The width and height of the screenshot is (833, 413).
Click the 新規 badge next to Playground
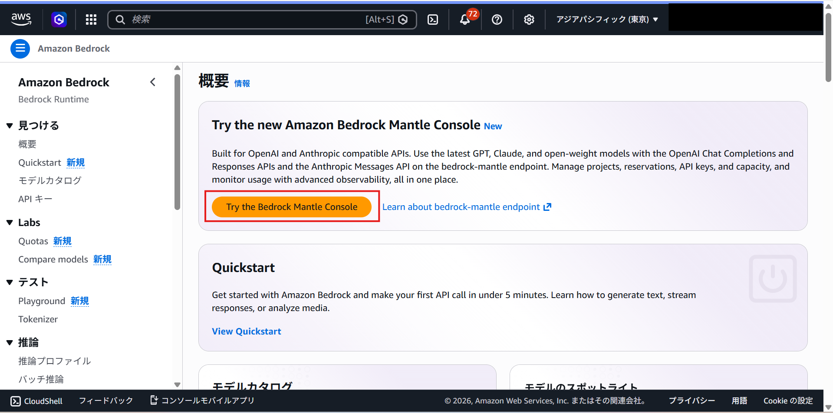pyautogui.click(x=80, y=301)
